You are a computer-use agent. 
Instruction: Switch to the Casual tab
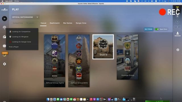coord(44,23)
